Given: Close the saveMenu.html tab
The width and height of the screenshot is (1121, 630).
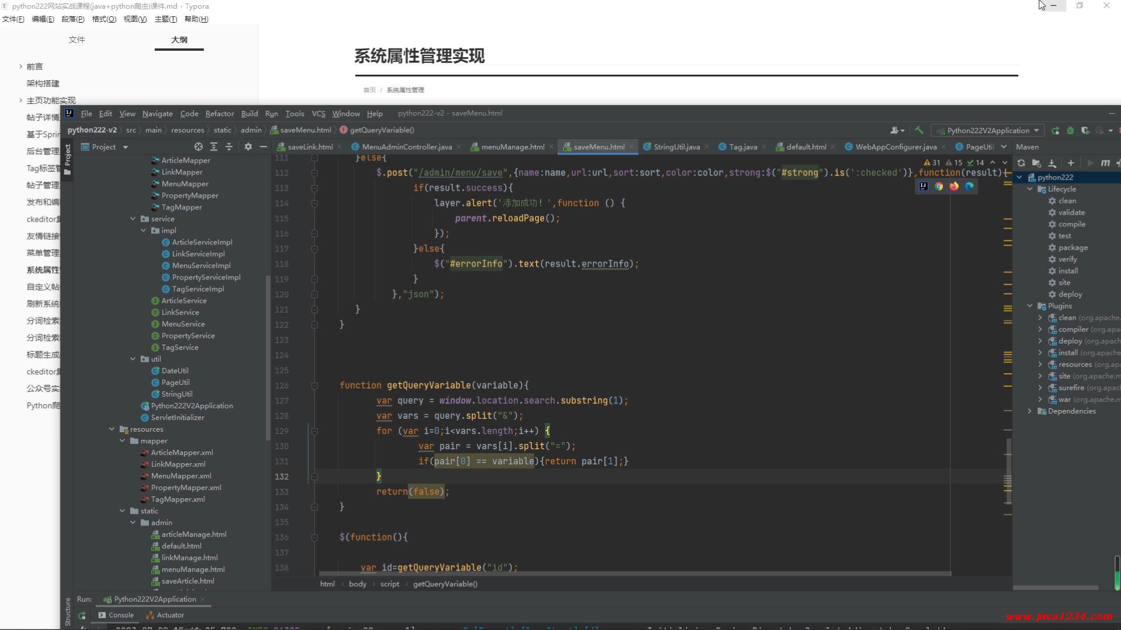Looking at the screenshot, I should (632, 147).
